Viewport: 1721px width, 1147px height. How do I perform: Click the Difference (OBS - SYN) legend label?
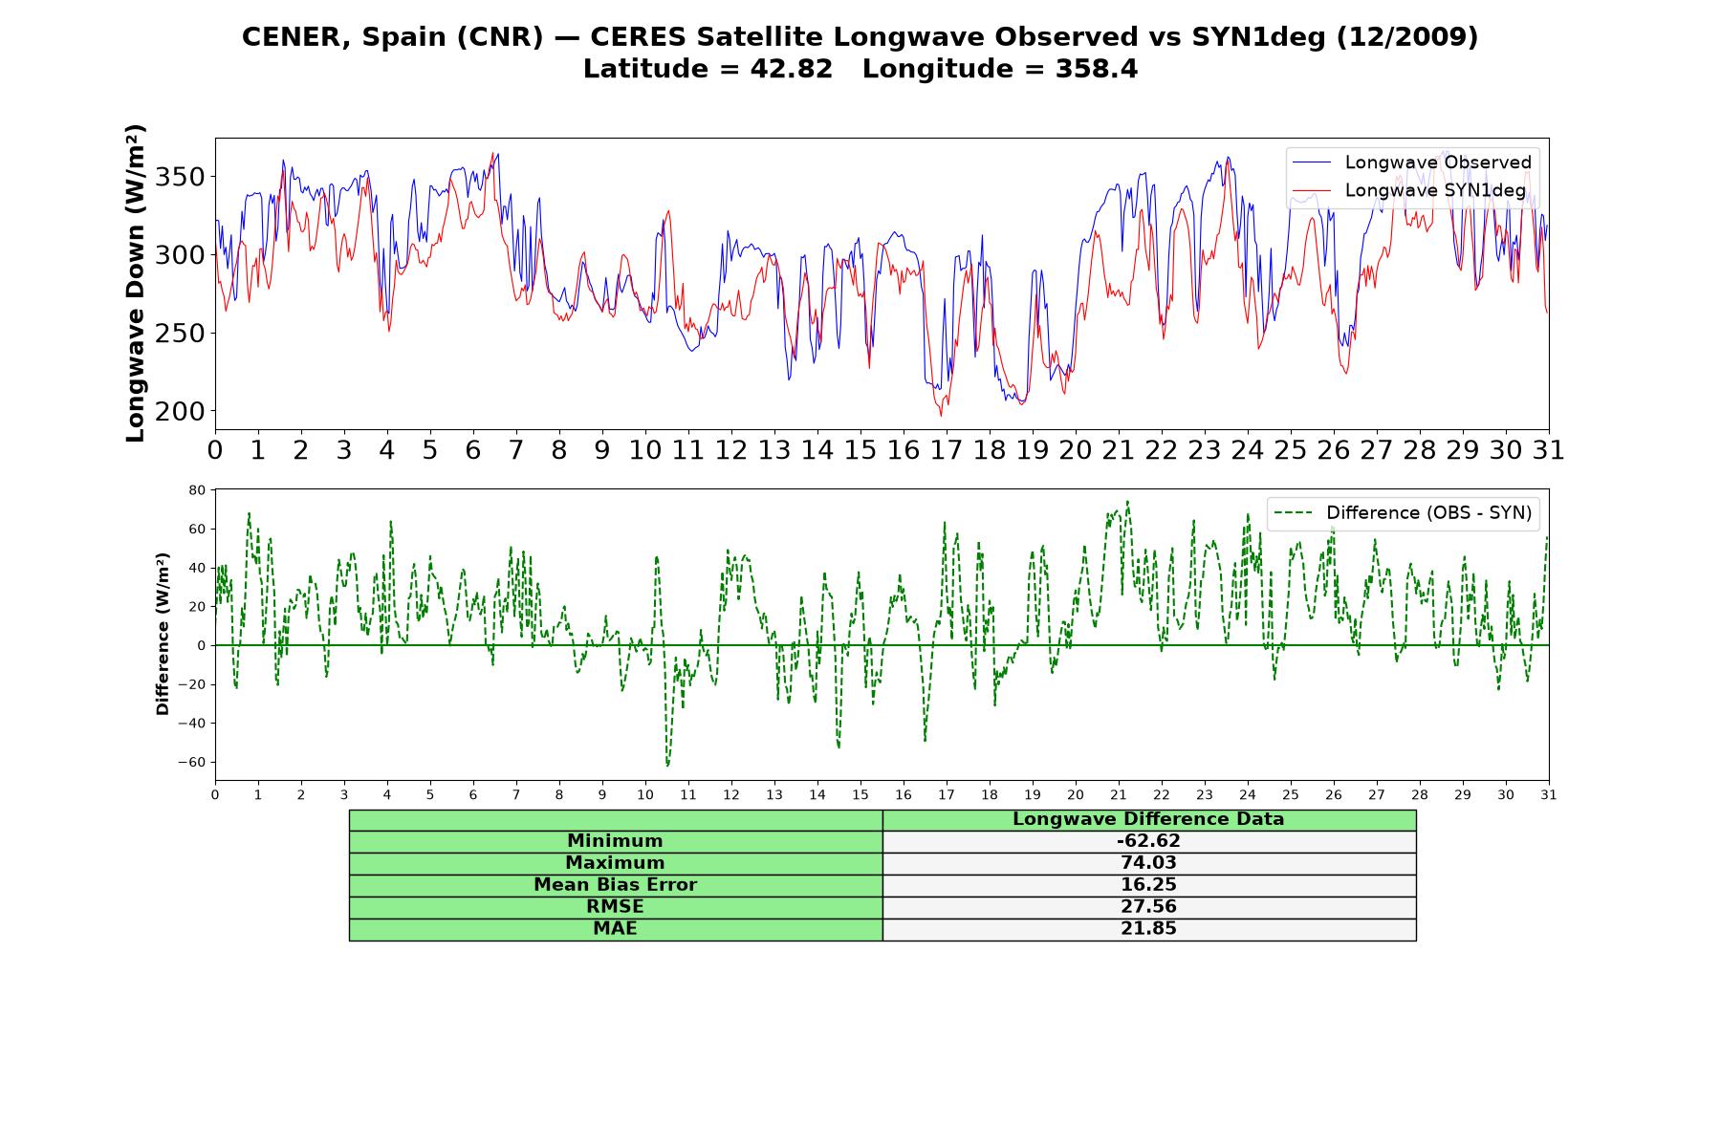(x=1428, y=513)
